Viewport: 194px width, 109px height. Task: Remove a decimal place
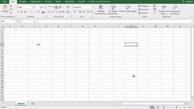coord(92,12)
